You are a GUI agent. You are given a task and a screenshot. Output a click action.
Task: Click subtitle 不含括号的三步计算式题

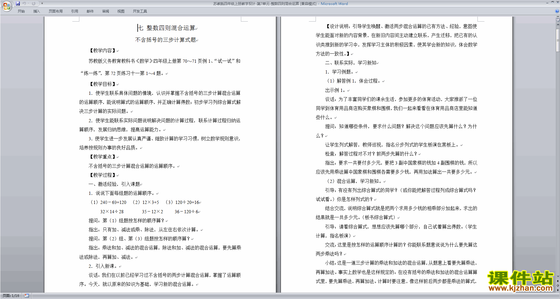coord(165,40)
